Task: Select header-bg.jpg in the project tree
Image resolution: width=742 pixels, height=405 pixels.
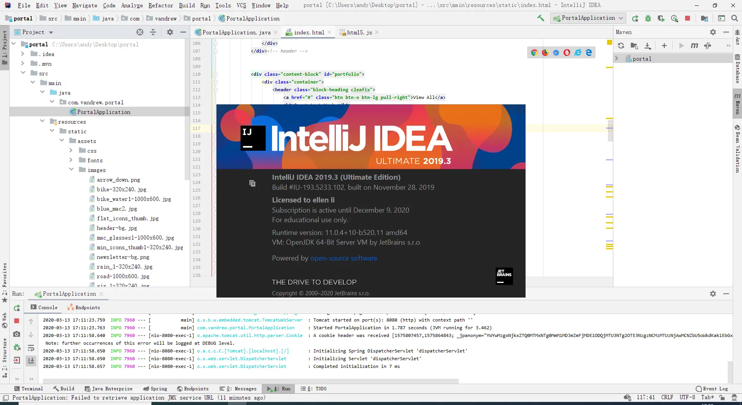Action: pyautogui.click(x=117, y=228)
